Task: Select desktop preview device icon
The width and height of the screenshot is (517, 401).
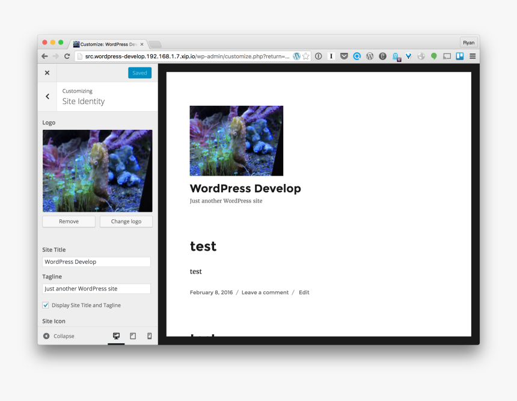Action: (x=116, y=336)
